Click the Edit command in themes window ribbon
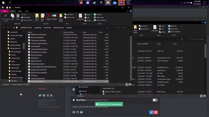This screenshot has height=117, width=209. 87,18
